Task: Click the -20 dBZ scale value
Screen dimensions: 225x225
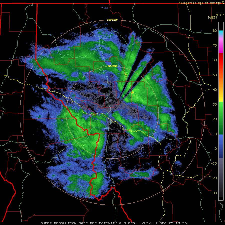Action: tap(214, 178)
